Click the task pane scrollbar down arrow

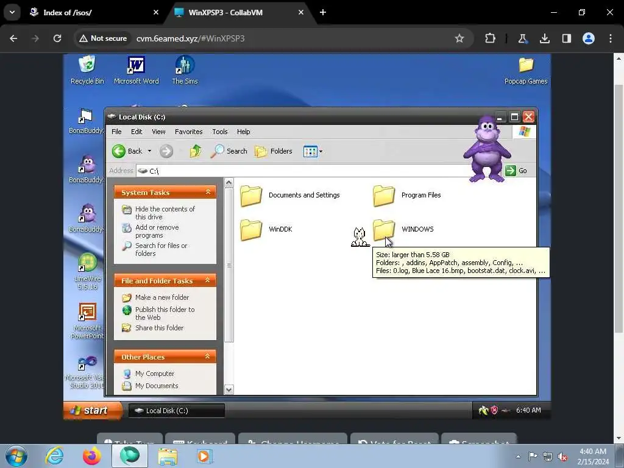[x=229, y=389]
